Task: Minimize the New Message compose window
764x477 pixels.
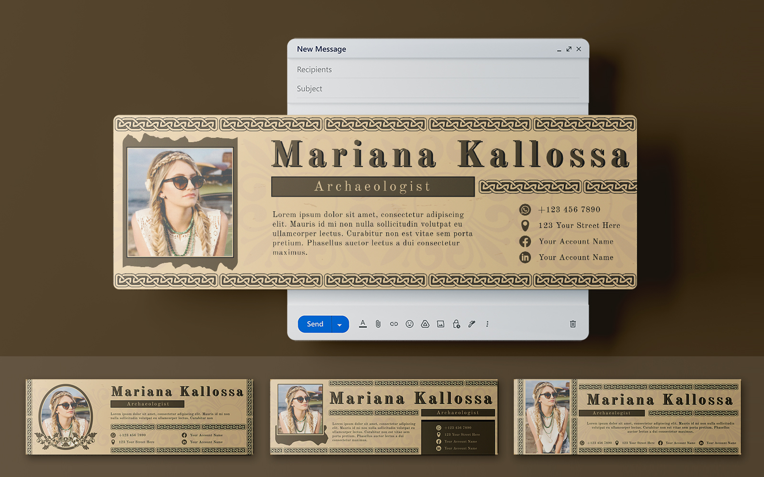Action: (559, 50)
